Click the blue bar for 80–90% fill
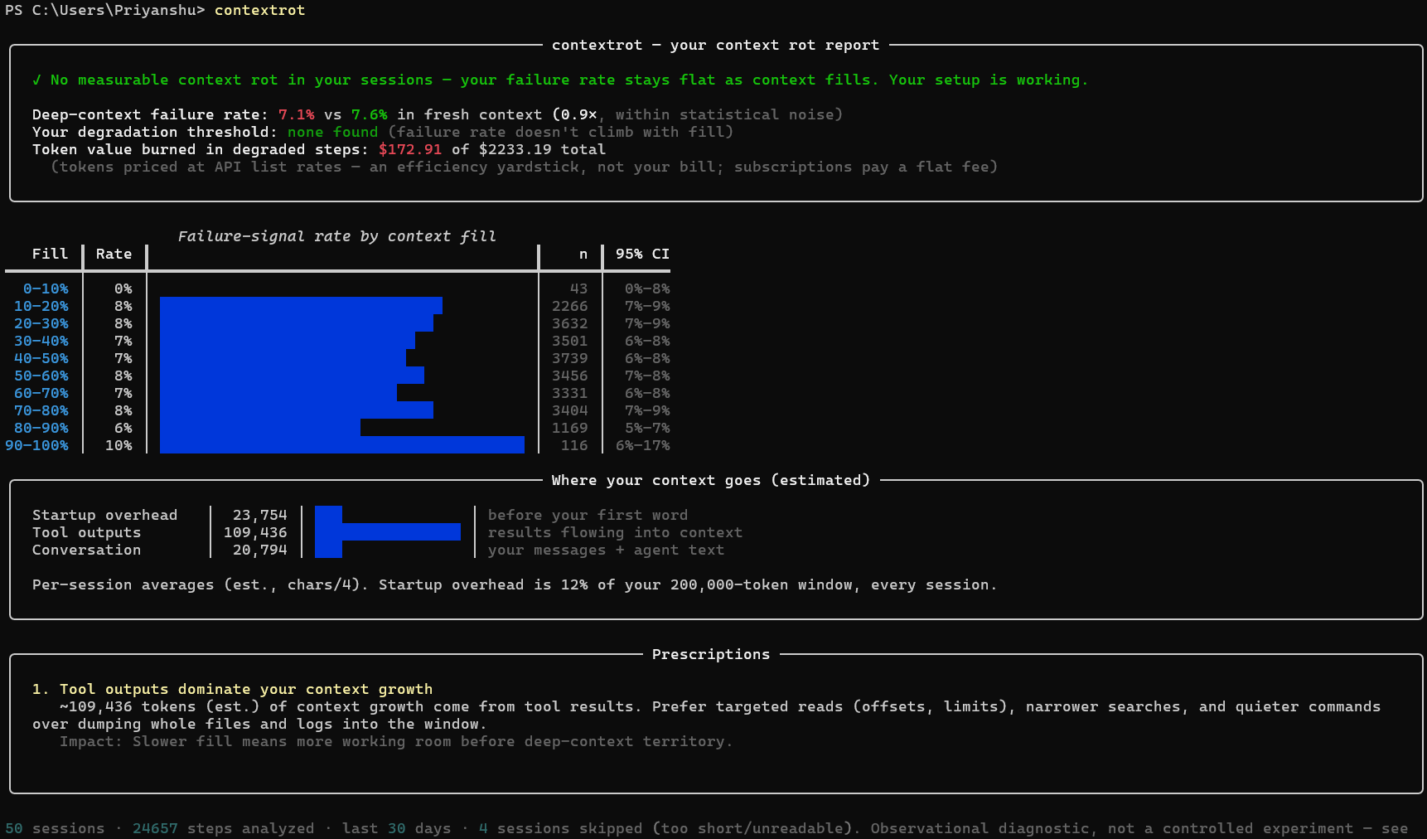 click(260, 428)
